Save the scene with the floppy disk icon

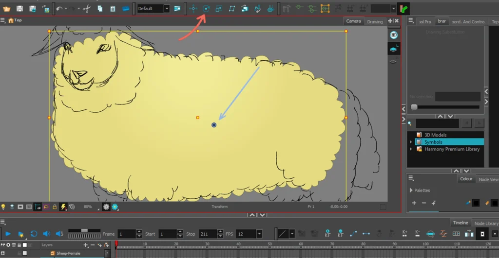pyautogui.click(x=19, y=9)
